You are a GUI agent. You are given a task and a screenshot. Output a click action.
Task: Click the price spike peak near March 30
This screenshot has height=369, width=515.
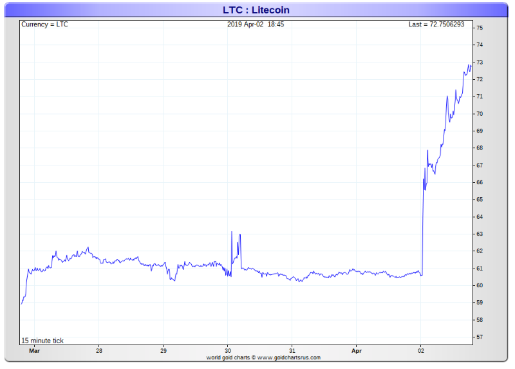[x=232, y=231]
